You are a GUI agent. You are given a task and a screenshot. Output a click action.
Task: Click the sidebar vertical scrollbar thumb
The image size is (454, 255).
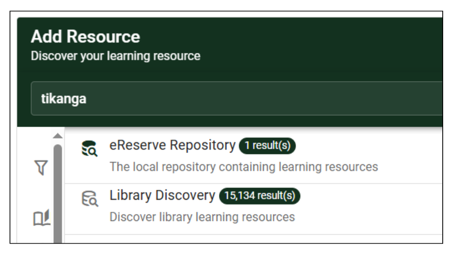tap(58, 194)
